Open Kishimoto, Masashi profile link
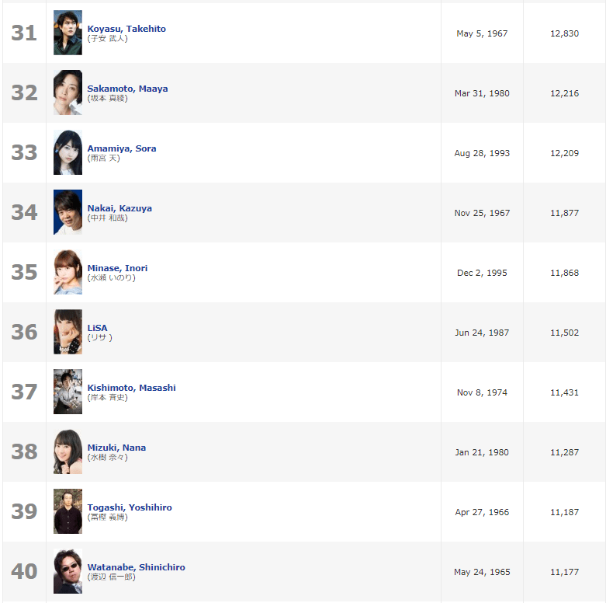The width and height of the screenshot is (606, 603). pyautogui.click(x=131, y=388)
